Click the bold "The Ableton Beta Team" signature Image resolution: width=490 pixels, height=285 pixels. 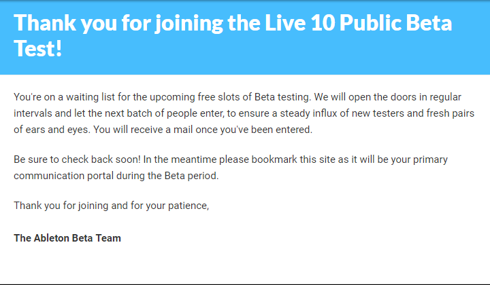pos(67,238)
